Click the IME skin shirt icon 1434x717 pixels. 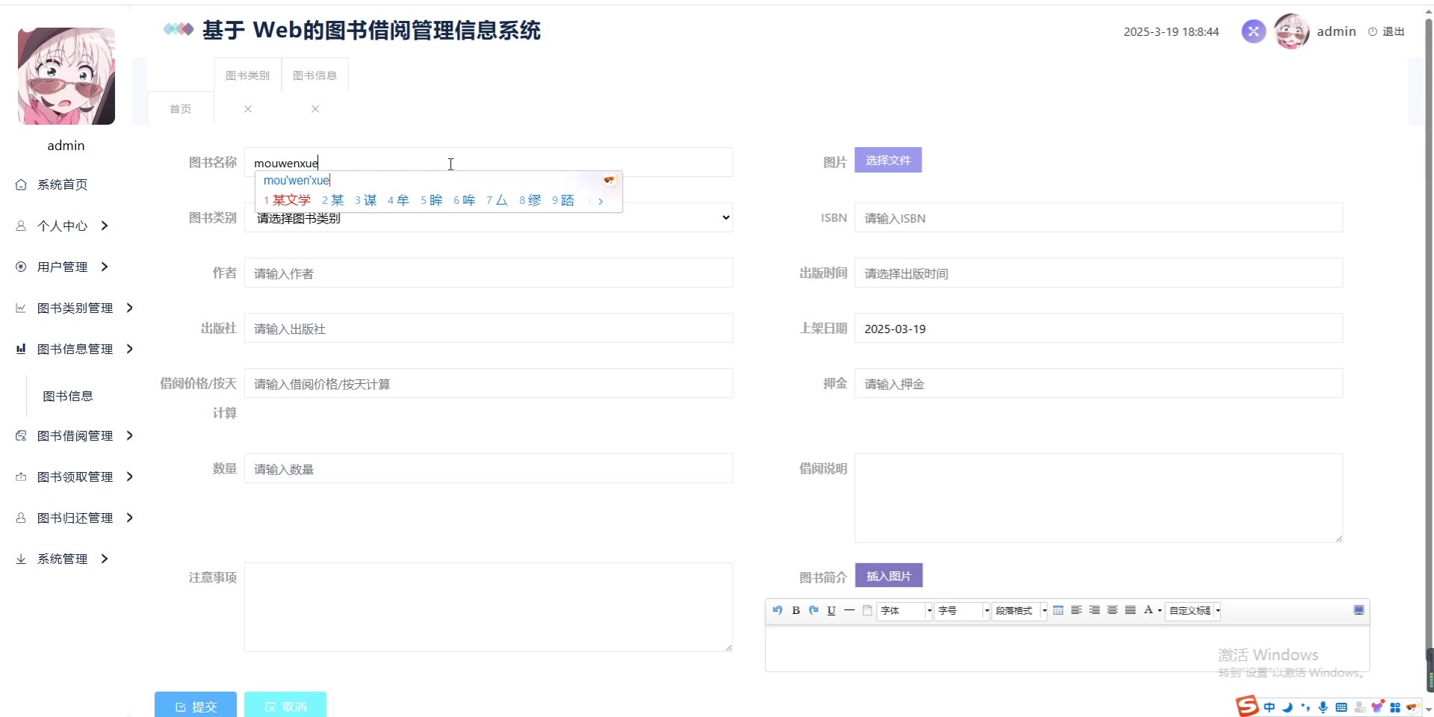click(x=1378, y=707)
